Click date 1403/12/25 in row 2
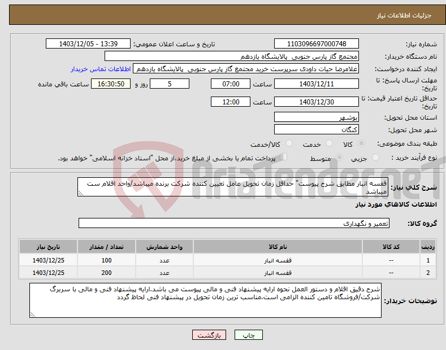 49,273
